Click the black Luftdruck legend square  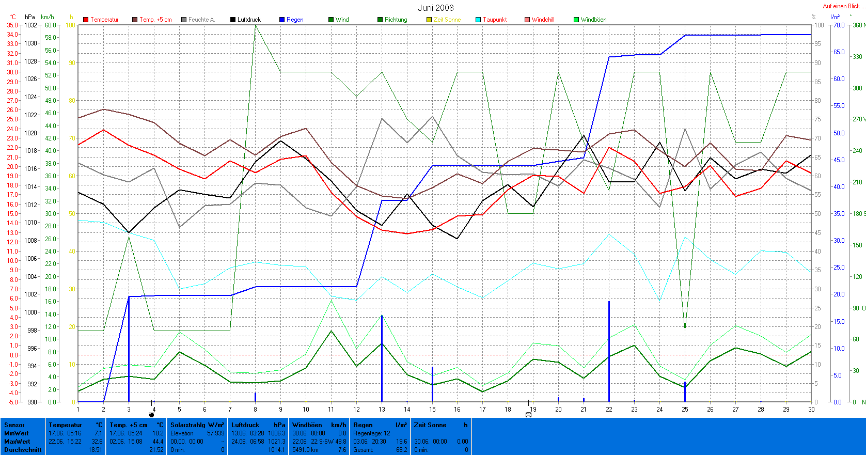pos(233,20)
